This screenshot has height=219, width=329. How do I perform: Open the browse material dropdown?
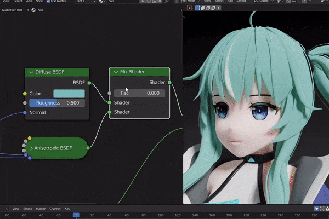(x=103, y=1)
